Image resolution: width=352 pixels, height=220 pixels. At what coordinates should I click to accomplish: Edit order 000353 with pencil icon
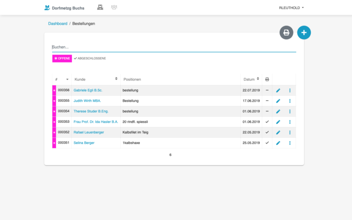point(278,122)
